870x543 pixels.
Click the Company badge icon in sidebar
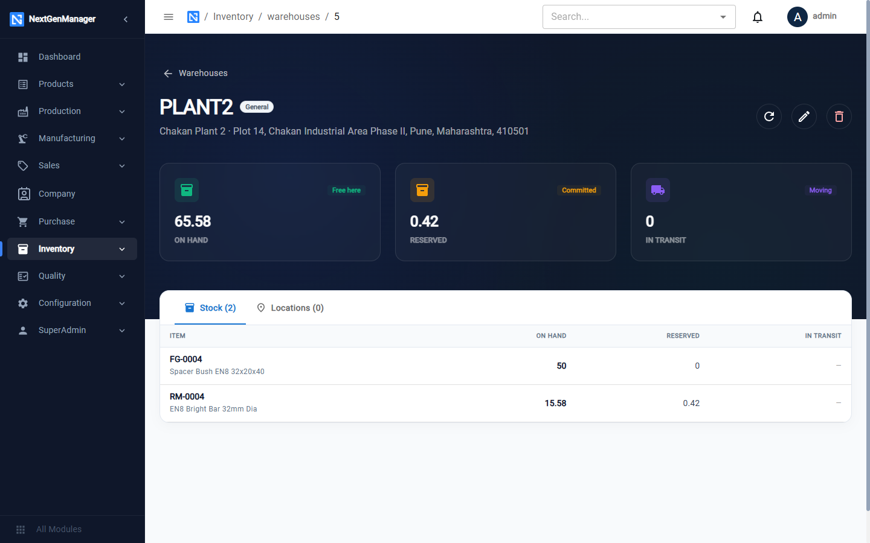pos(24,194)
